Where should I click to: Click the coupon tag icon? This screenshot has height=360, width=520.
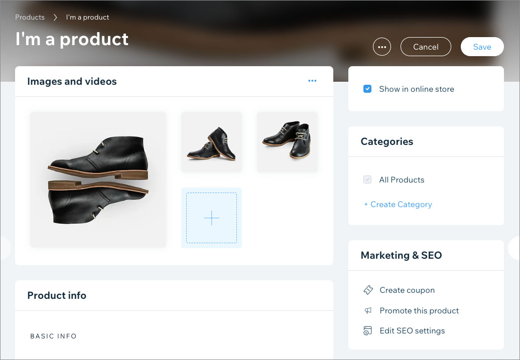click(368, 290)
